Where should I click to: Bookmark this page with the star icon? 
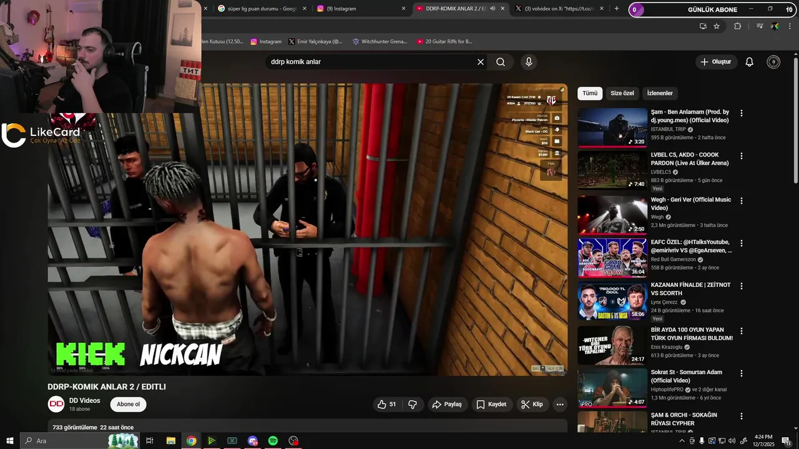click(x=717, y=26)
